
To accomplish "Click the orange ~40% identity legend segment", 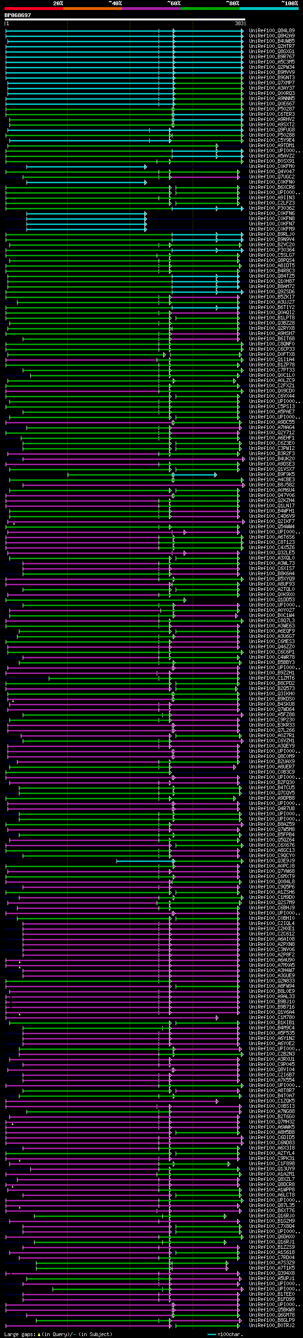I will pos(93,9).
